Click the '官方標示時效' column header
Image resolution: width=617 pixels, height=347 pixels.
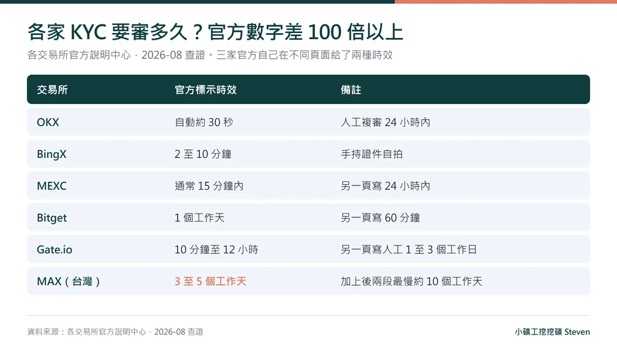point(206,90)
